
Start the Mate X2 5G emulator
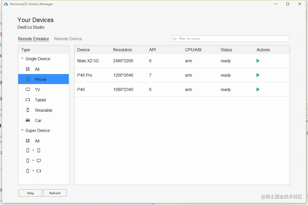(x=258, y=61)
